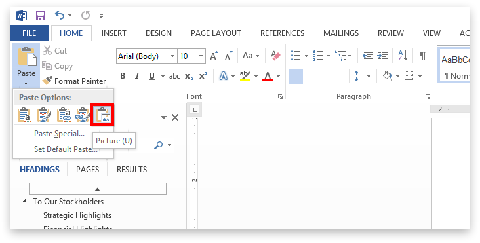Image resolution: width=480 pixels, height=243 pixels.
Task: Open Set Default Paste settings
Action: (x=66, y=149)
